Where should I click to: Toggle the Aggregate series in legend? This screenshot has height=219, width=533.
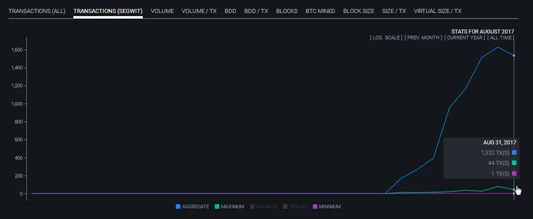[192, 206]
